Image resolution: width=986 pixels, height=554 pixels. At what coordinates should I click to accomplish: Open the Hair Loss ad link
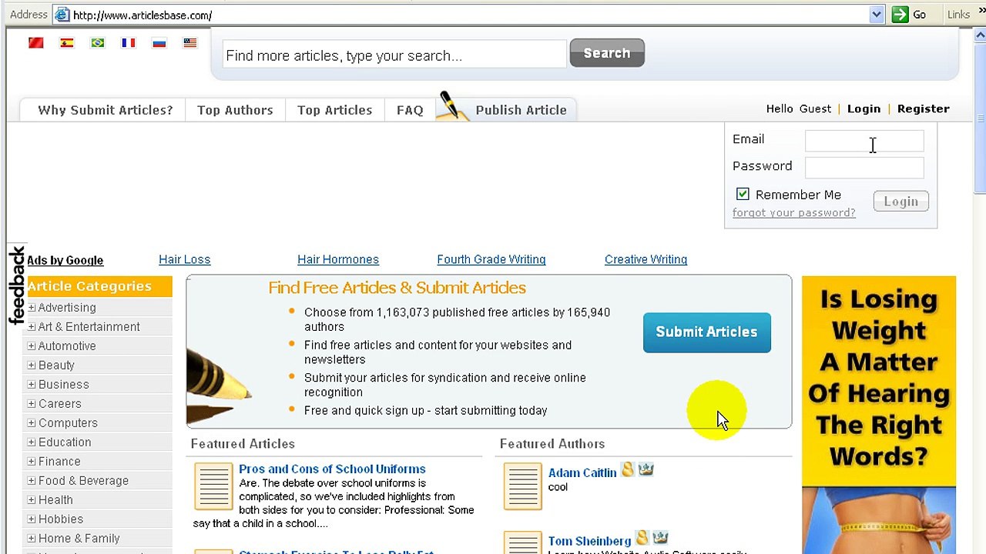click(184, 260)
